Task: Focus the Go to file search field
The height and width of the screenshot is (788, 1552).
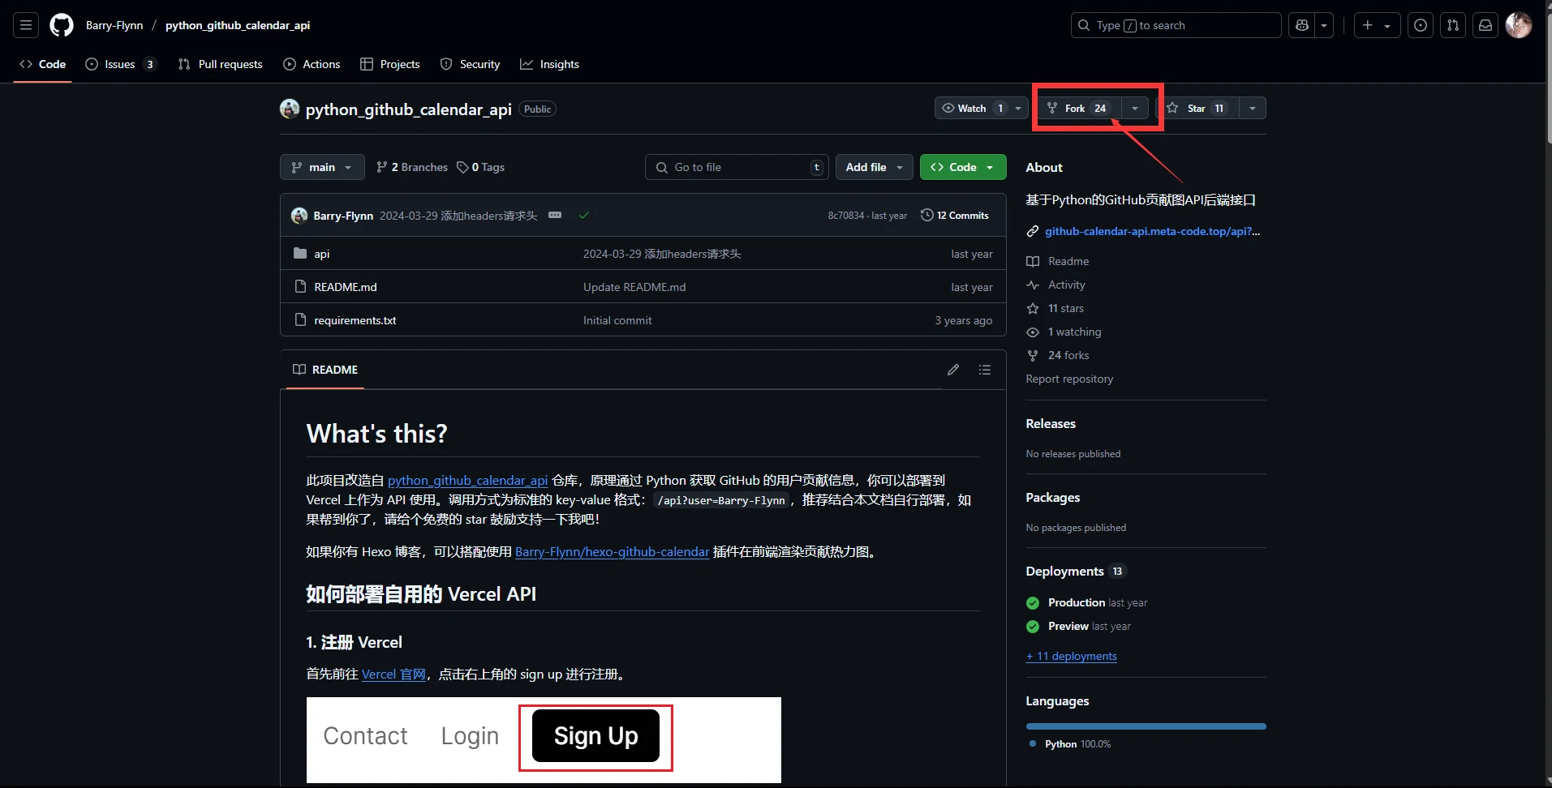Action: 737,167
